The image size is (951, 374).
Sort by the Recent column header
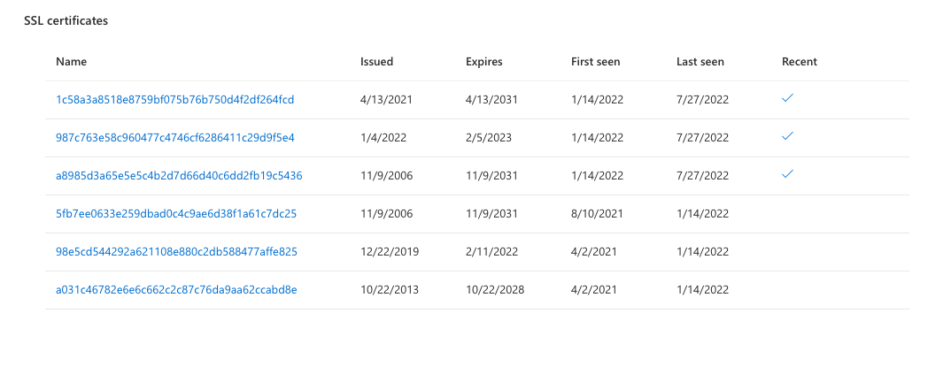click(x=799, y=62)
